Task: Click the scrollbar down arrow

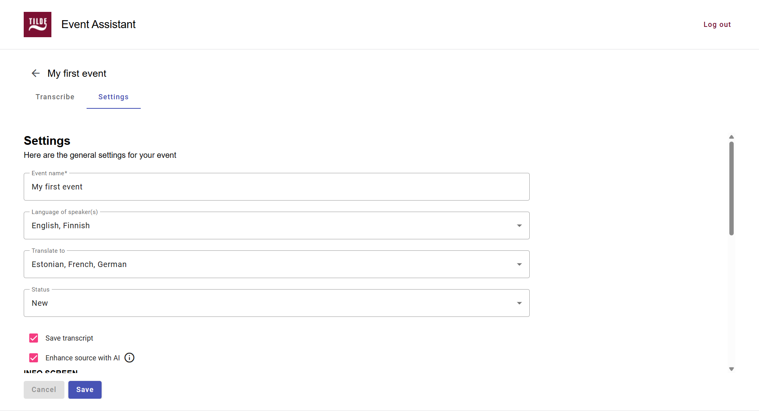Action: (731, 369)
